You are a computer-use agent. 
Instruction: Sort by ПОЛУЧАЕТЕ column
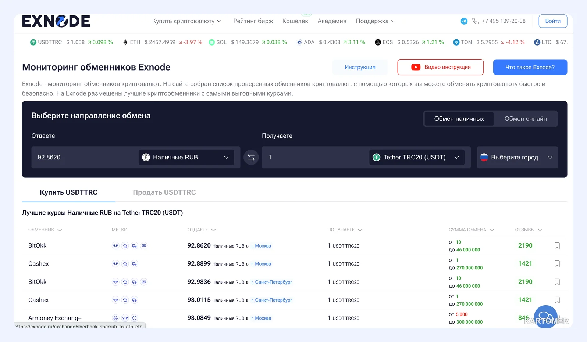[x=345, y=230]
